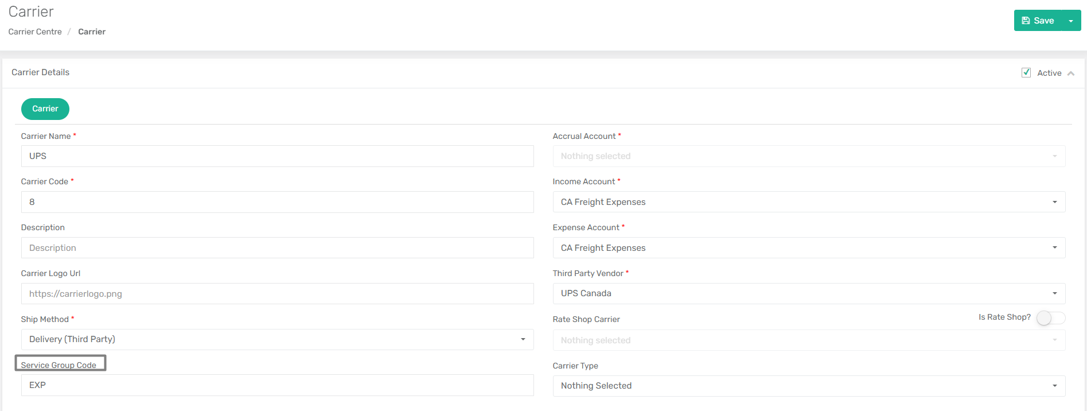Image resolution: width=1087 pixels, height=411 pixels.
Task: Click the Service Group Code field
Action: pyautogui.click(x=277, y=385)
